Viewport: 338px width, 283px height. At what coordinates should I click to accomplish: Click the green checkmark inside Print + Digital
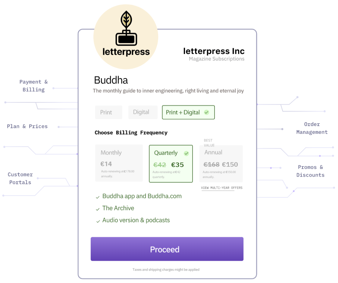(x=206, y=112)
